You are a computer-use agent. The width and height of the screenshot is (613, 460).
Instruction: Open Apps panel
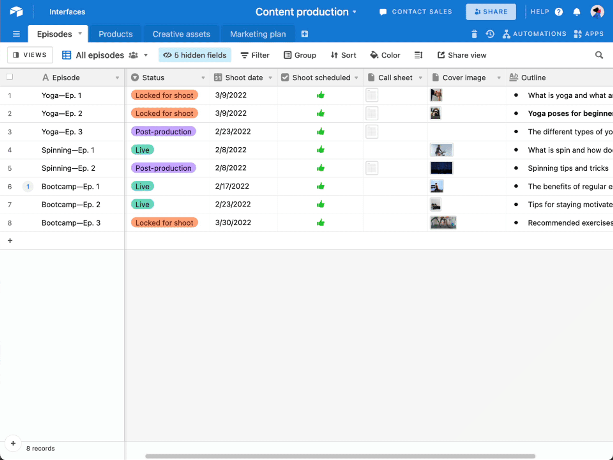589,34
